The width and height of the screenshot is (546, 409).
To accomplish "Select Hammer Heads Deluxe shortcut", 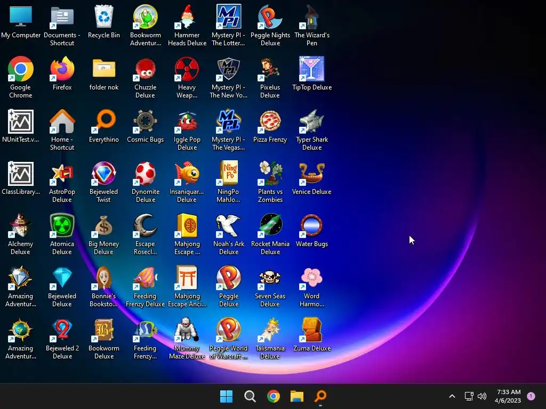I will 187,17.
